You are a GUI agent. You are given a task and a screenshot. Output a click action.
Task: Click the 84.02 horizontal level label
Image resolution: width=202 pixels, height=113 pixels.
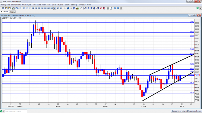(x=192, y=22)
